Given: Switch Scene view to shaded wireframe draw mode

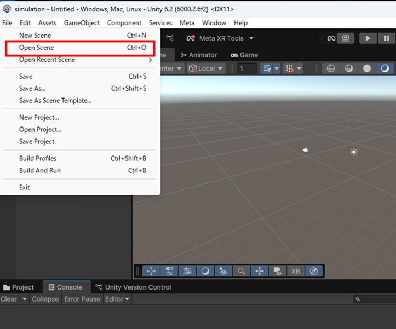Looking at the screenshot, I should [349, 68].
